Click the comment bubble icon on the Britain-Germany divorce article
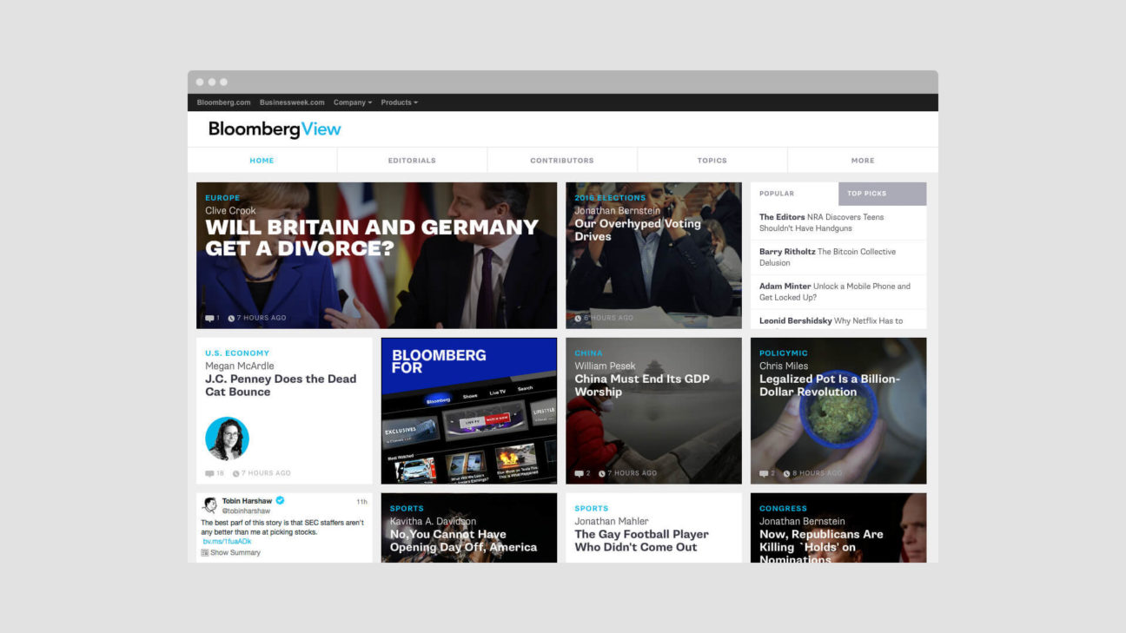This screenshot has height=633, width=1126. 209,318
